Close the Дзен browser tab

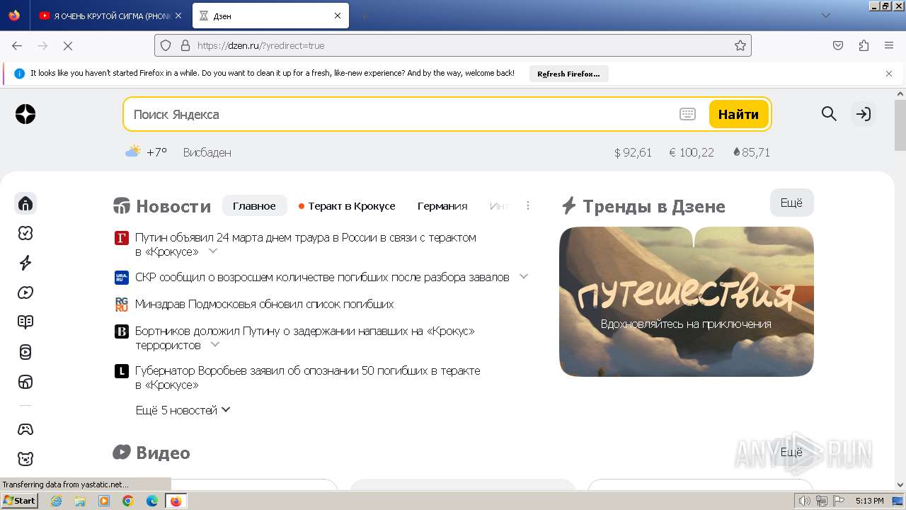(x=338, y=16)
